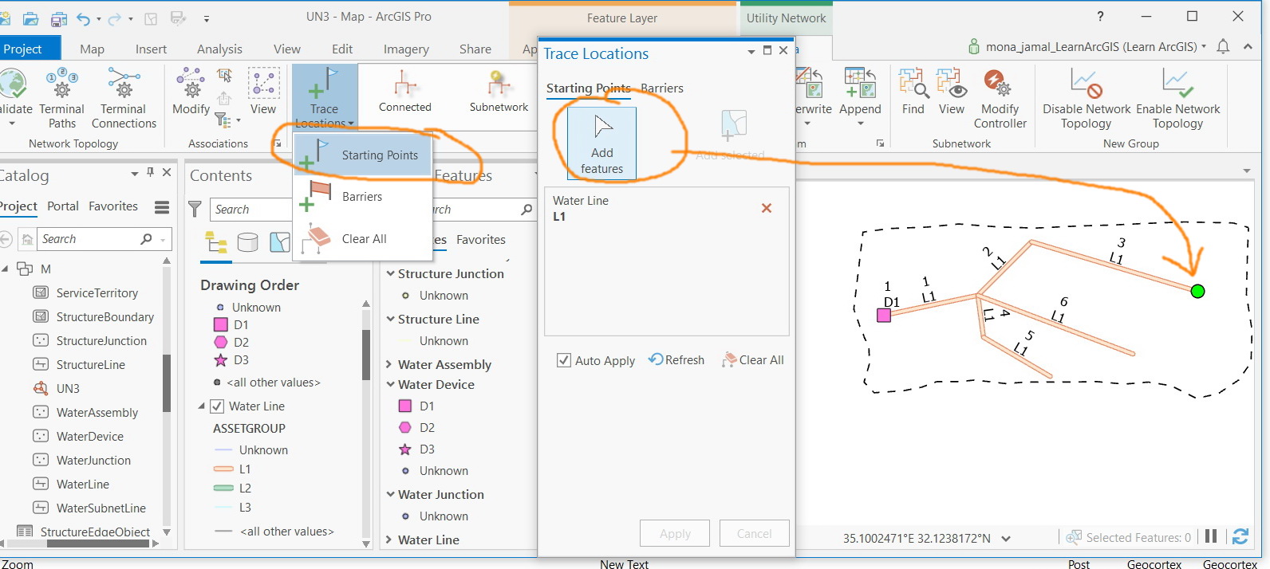
Task: Click the D1 pink square symbol
Action: click(x=221, y=325)
